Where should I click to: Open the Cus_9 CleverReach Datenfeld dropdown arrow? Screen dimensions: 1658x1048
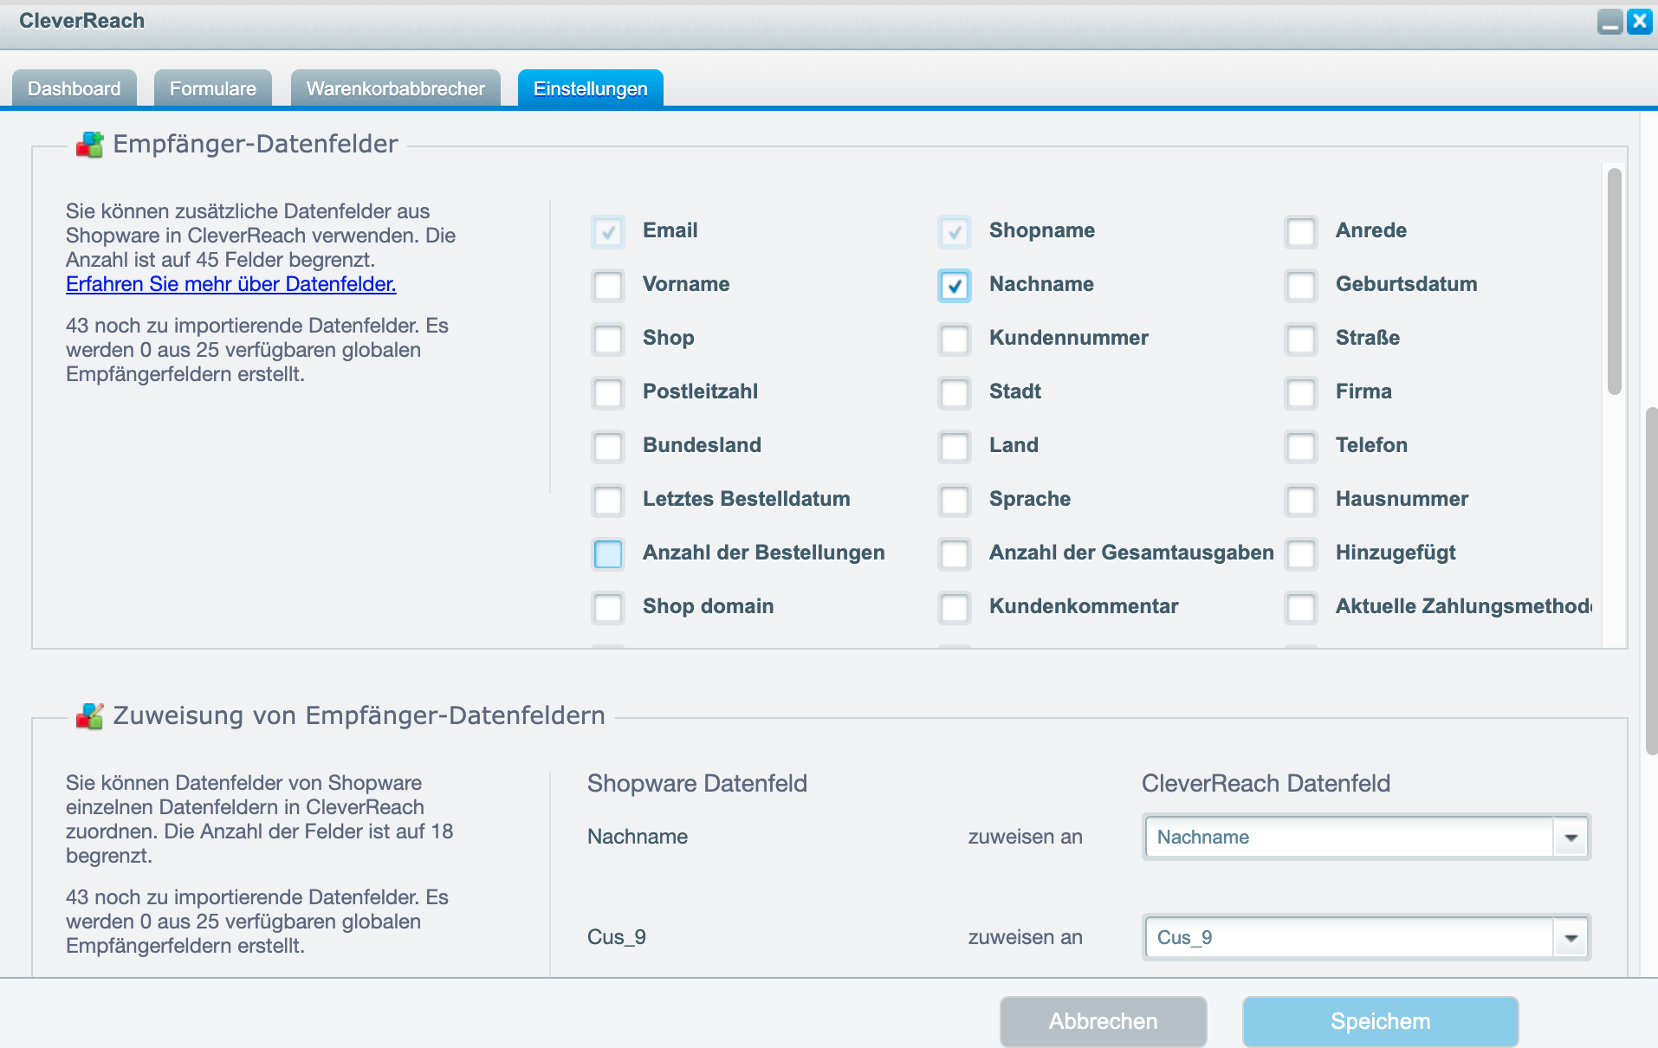[x=1571, y=938]
